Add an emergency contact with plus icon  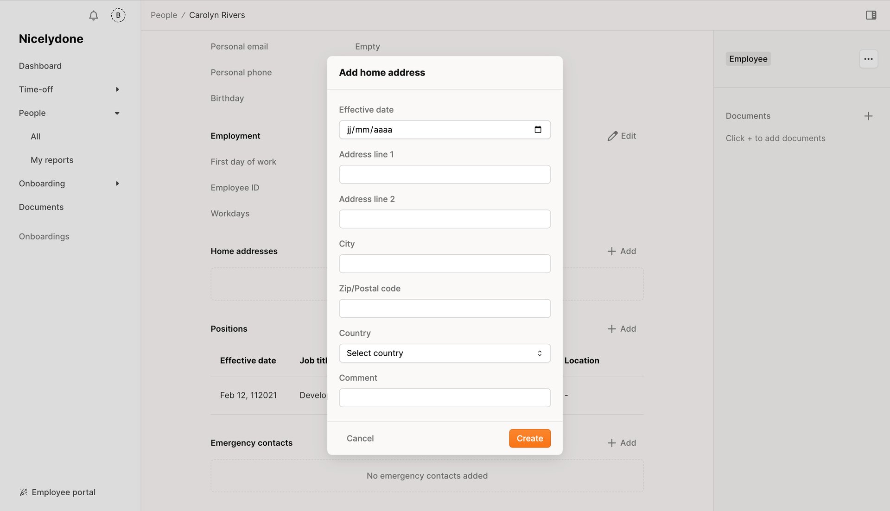pos(621,442)
